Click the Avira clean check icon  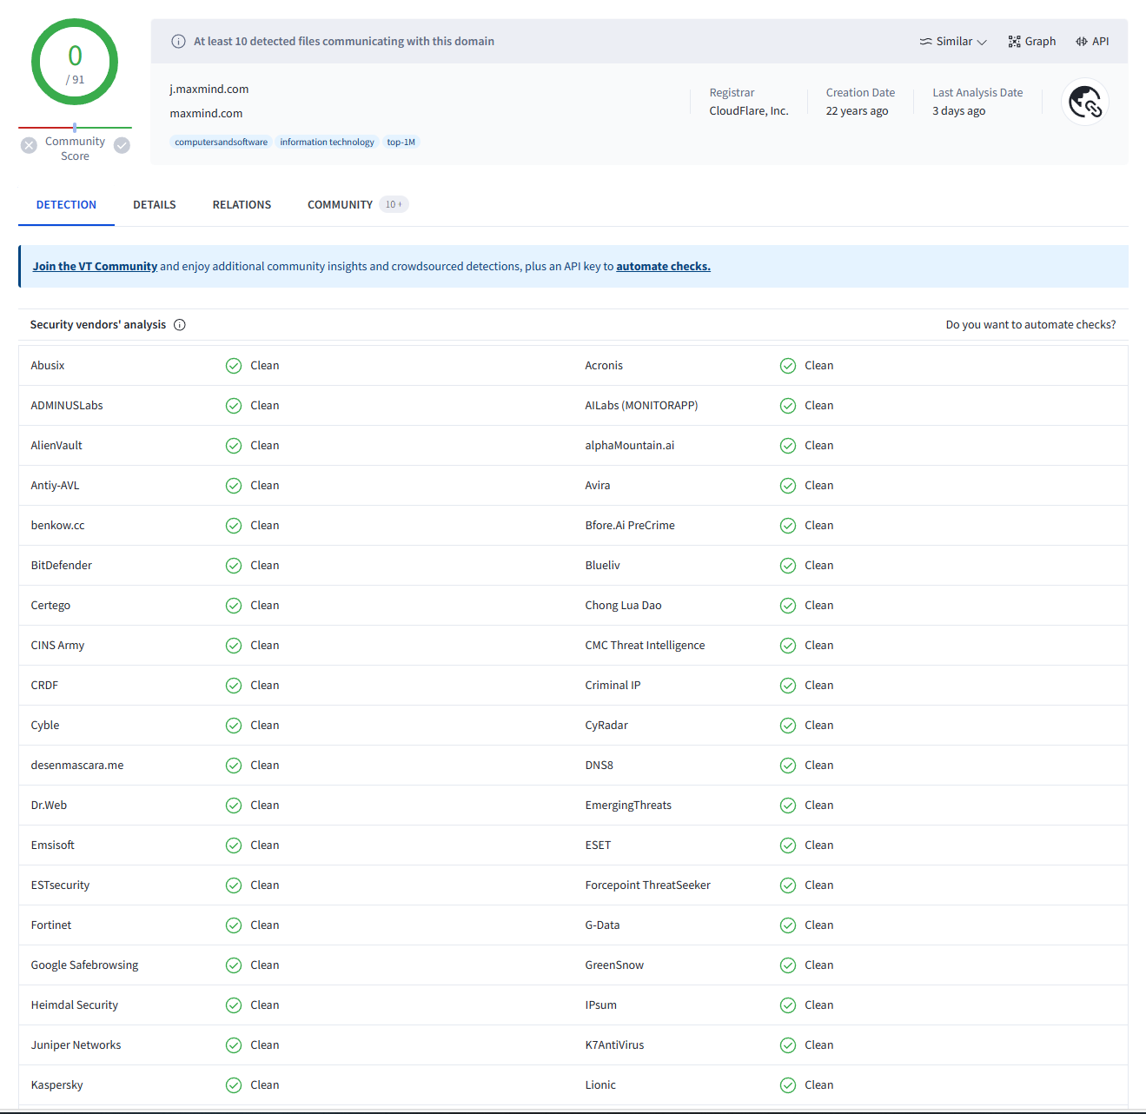tap(788, 486)
